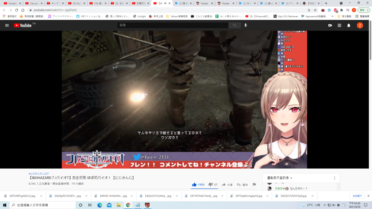Switch to the (5) YouT tab

(76, 3)
